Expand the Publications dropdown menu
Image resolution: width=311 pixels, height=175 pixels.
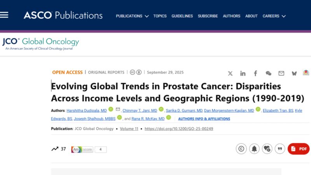coord(132,16)
